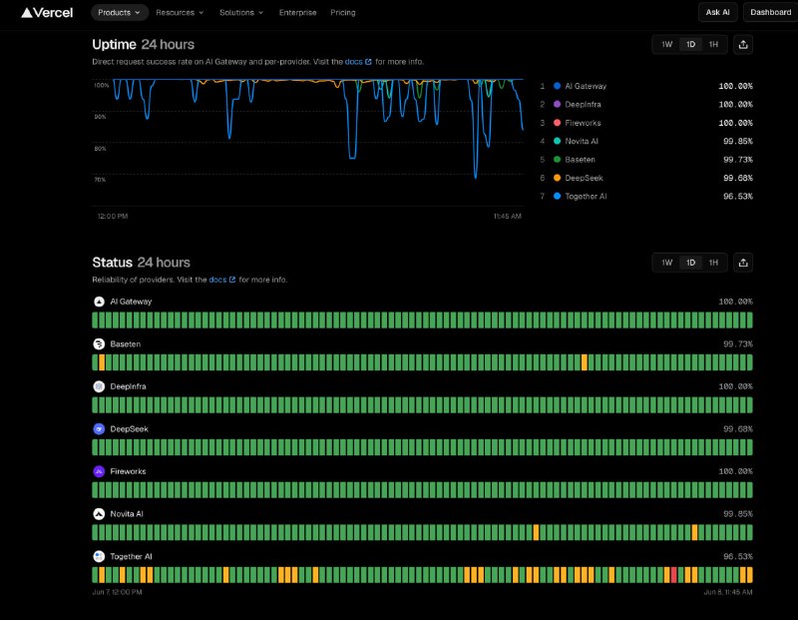Screen dimensions: 798x620
Task: Select 1H range for Status section
Action: [x=713, y=263]
